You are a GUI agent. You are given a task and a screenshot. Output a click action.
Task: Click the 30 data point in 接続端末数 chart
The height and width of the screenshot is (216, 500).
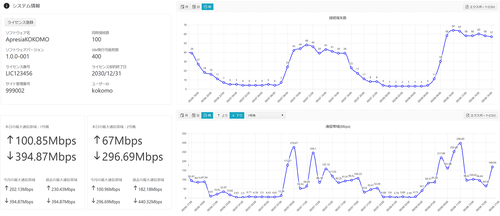[x=440, y=62]
